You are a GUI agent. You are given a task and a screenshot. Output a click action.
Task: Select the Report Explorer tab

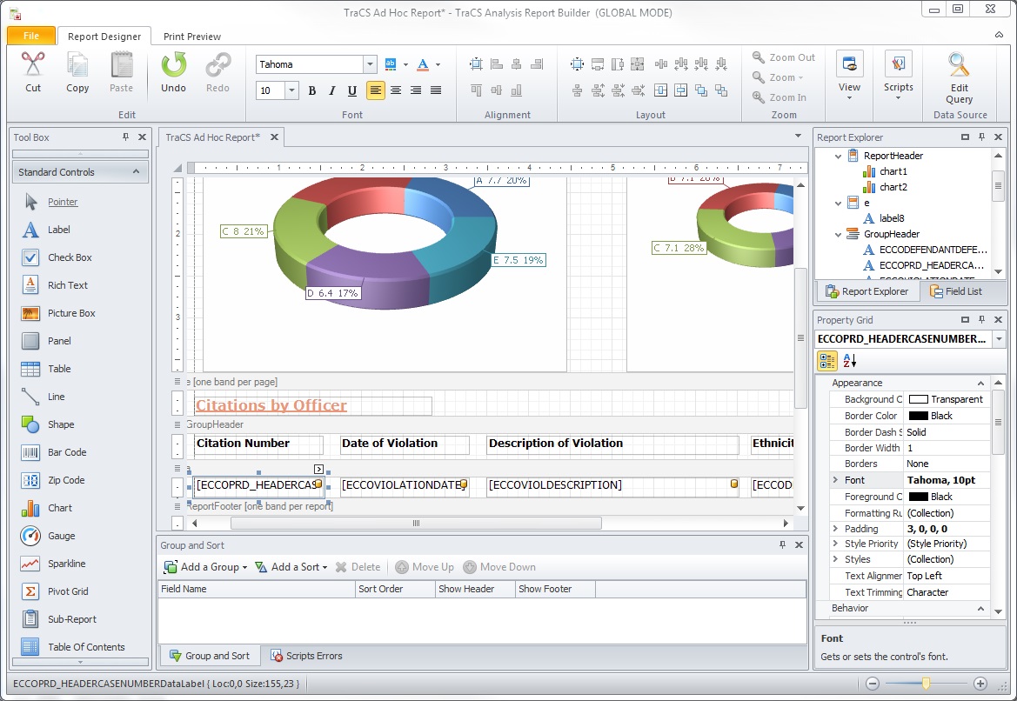pyautogui.click(x=867, y=291)
